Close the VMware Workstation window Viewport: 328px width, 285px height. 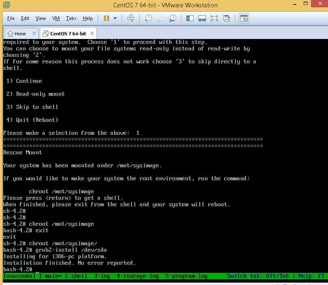pyautogui.click(x=320, y=4)
